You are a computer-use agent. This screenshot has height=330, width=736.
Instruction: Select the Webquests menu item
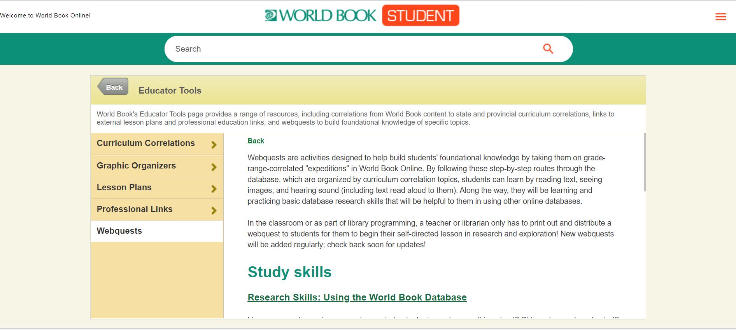point(157,231)
